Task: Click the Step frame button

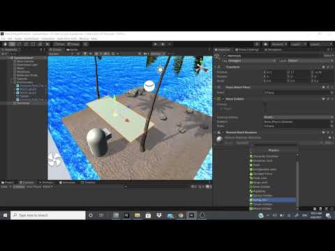Action: [170, 44]
